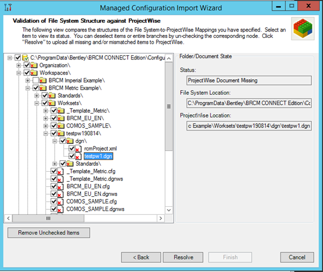
Task: Uncheck the Organization checkbox
Action: (x=27, y=65)
